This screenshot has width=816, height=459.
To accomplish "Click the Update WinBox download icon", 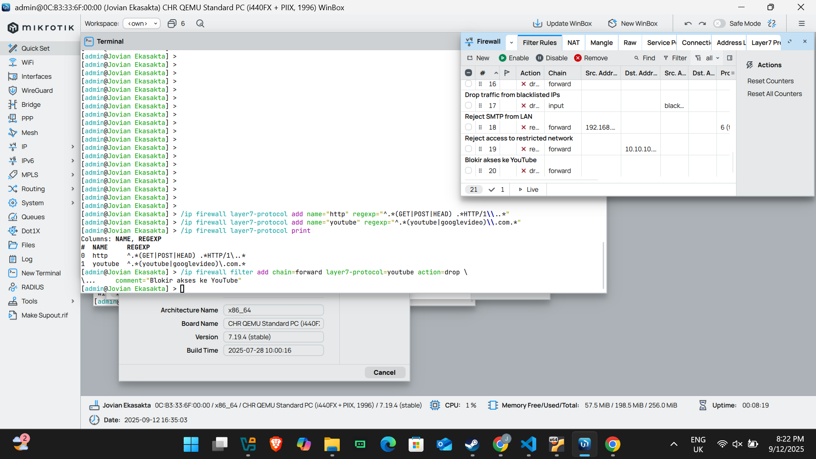I will click(x=537, y=23).
